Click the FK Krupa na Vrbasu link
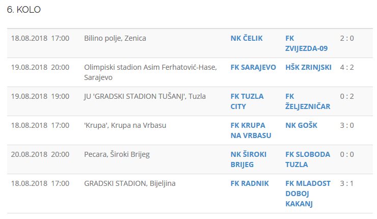The image size is (377, 219). pyautogui.click(x=251, y=130)
